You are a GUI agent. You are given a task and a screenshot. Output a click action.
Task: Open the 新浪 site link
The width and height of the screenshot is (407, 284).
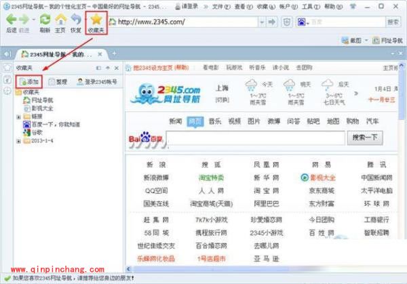click(156, 165)
